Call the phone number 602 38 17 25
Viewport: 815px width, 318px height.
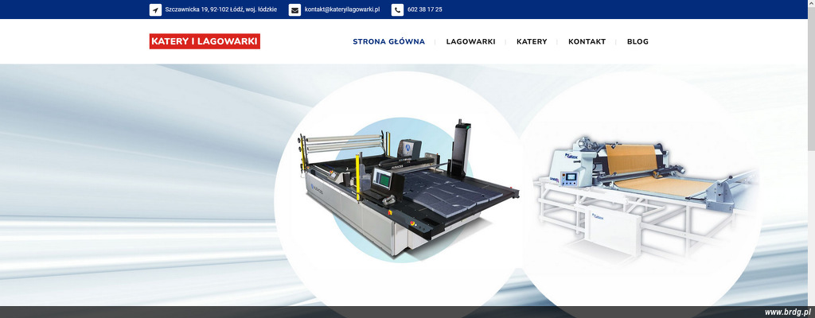[x=424, y=10]
